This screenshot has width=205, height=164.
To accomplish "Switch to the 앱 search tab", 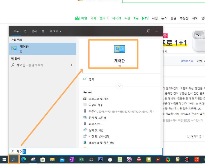I will pos(25,31).
